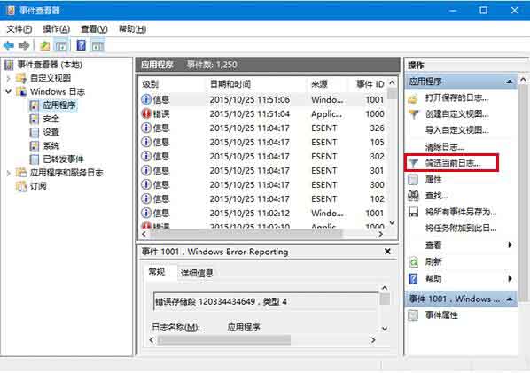
Task: Select ESENT event with ID 326
Action: pyautogui.click(x=262, y=128)
